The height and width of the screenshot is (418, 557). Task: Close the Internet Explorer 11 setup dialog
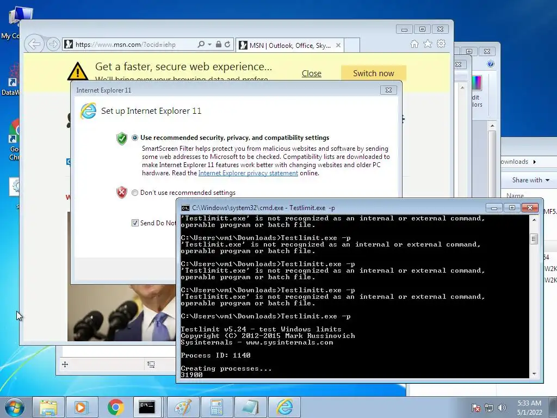(x=388, y=90)
